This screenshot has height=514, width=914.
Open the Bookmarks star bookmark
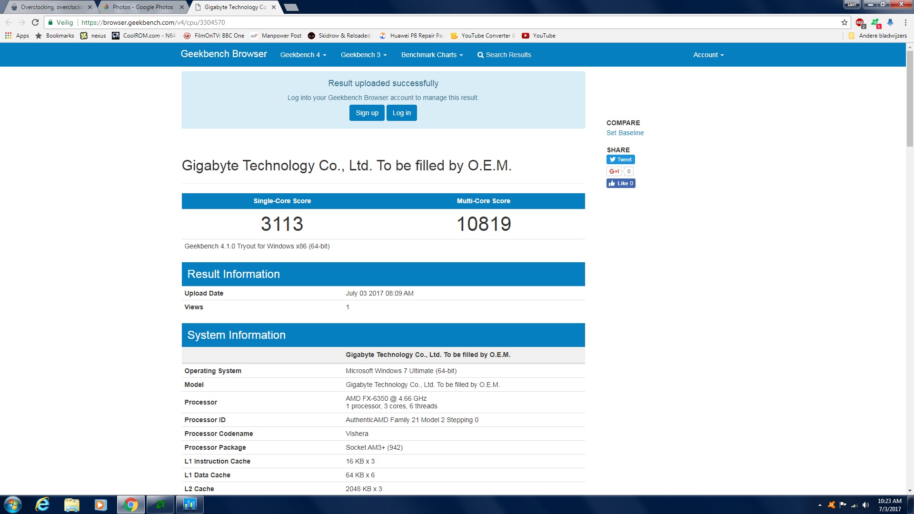55,36
